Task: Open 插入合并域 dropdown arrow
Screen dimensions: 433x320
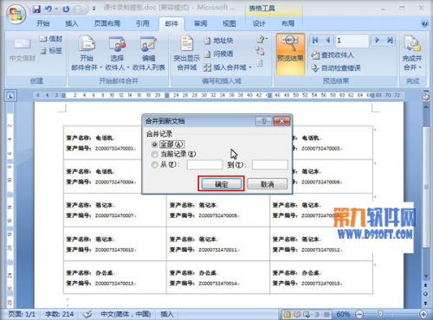Action: pos(250,67)
